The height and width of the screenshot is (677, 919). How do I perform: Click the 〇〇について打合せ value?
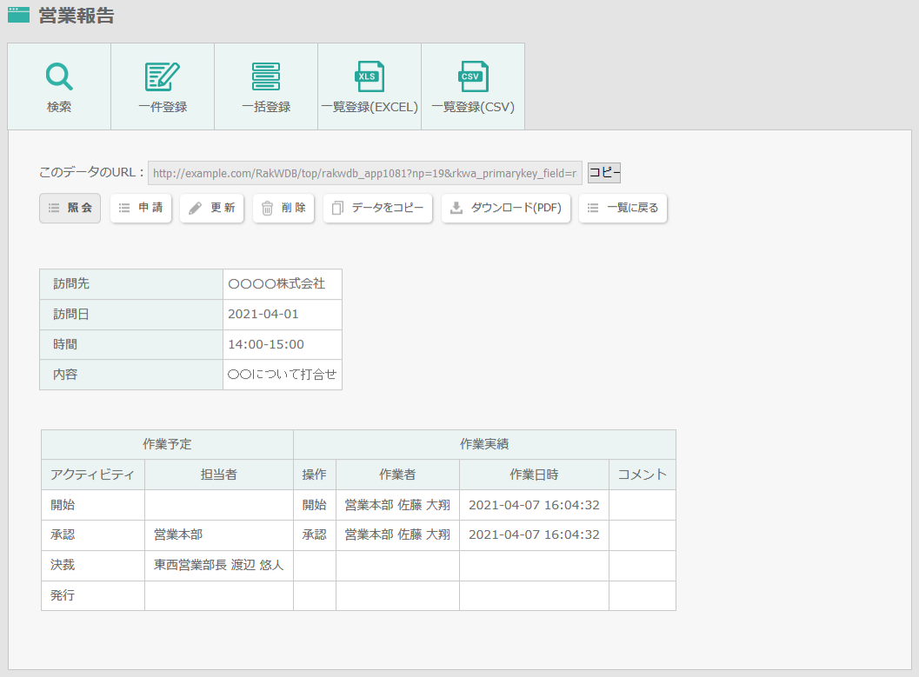click(282, 375)
